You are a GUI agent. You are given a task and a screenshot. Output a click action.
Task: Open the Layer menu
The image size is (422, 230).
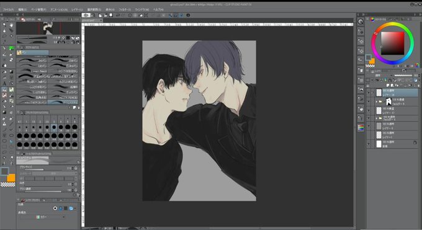point(77,9)
